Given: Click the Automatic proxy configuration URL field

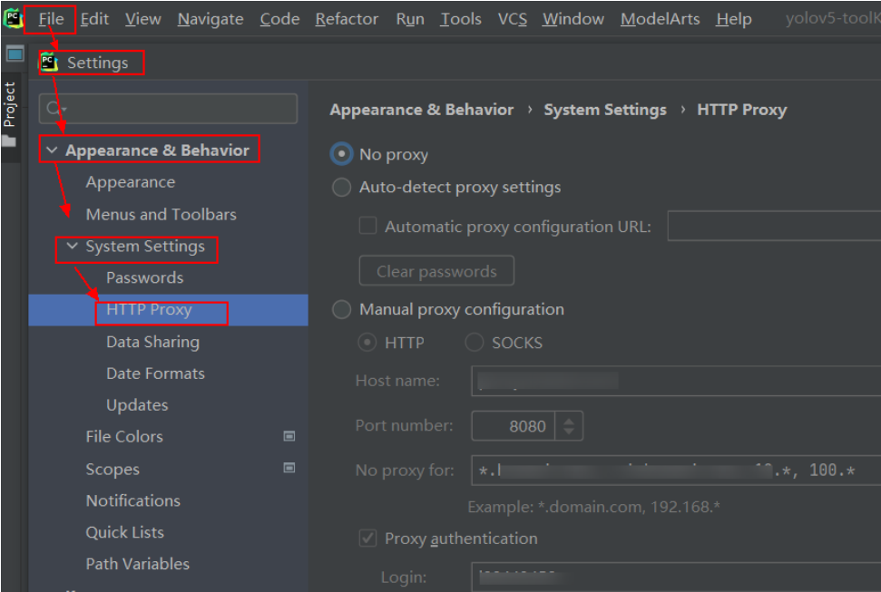Looking at the screenshot, I should [774, 226].
